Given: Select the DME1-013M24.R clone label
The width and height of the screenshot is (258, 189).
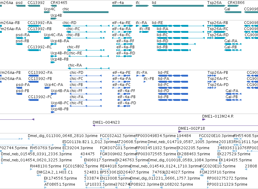Looking at the screenshot, I should 218,116.
